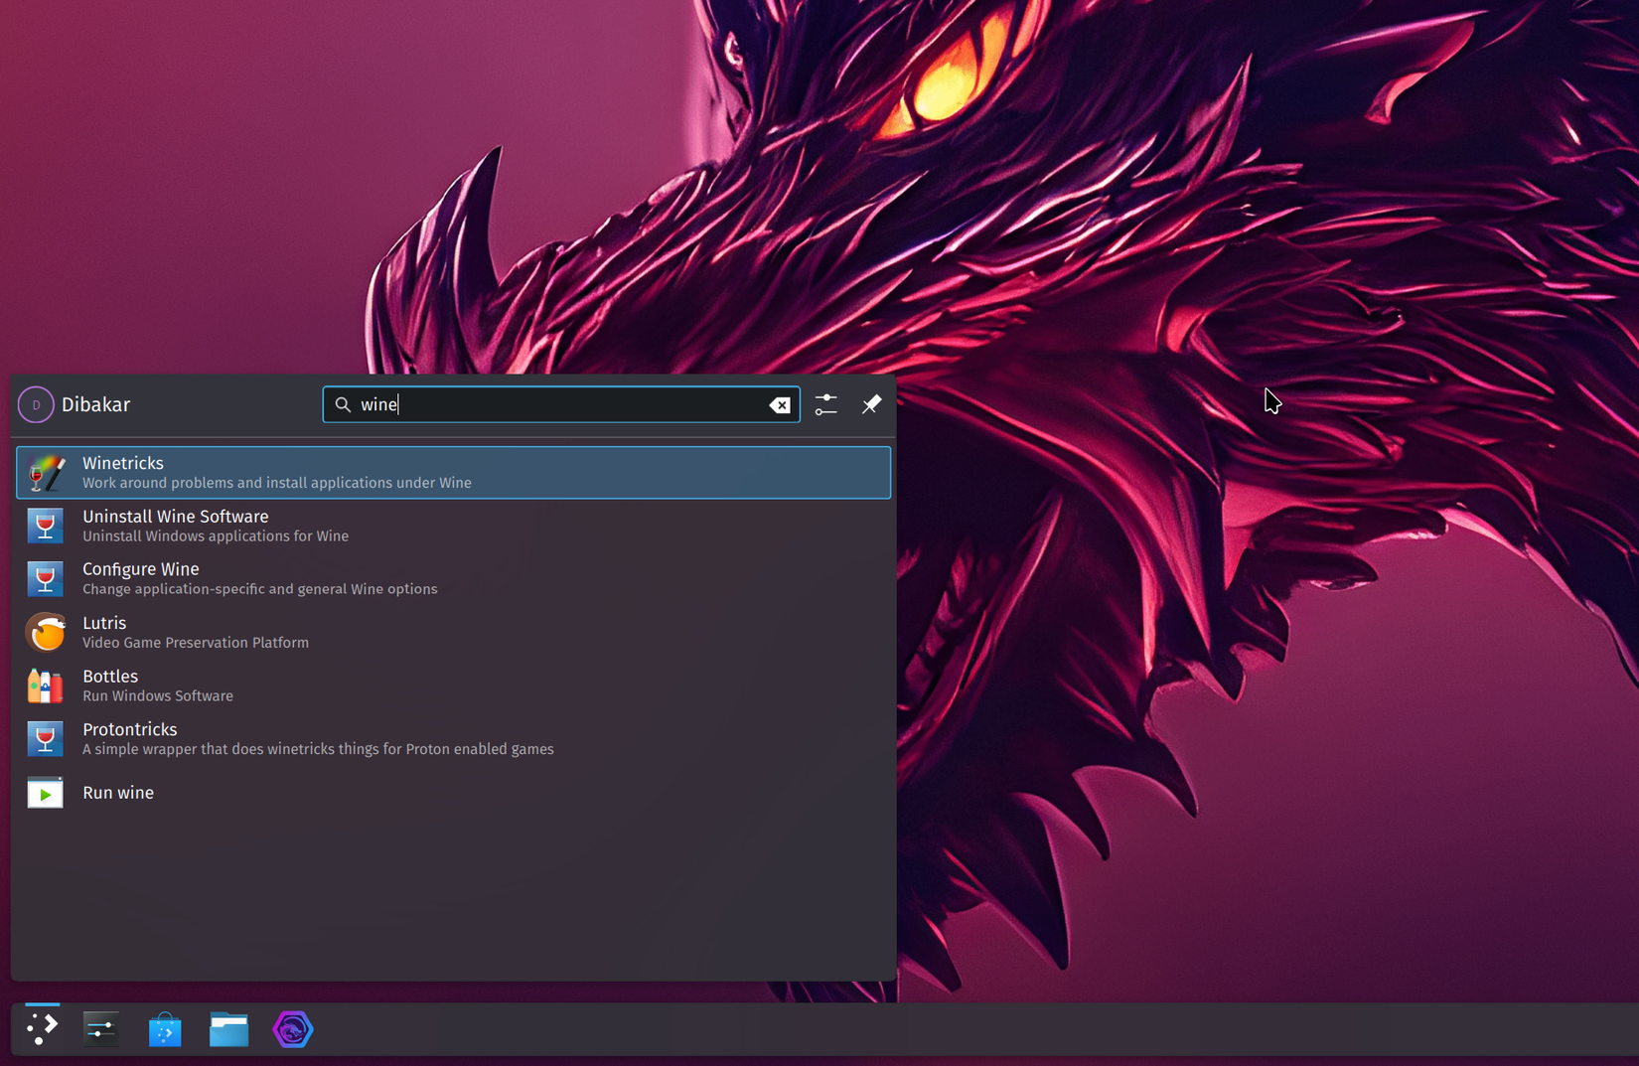
Task: Open file manager from taskbar
Action: click(228, 1029)
